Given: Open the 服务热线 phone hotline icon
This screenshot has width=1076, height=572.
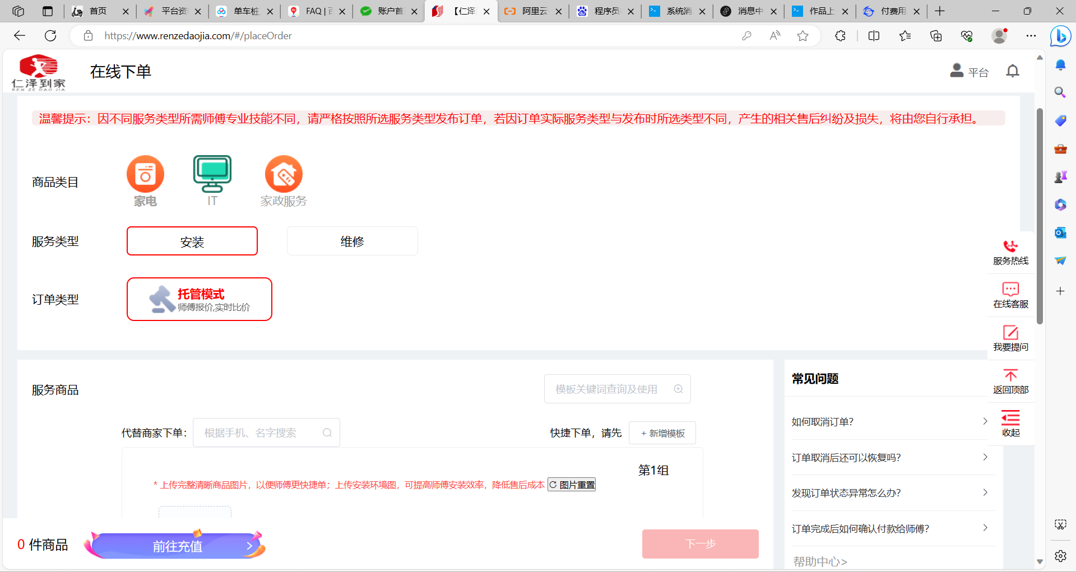Looking at the screenshot, I should (1010, 247).
